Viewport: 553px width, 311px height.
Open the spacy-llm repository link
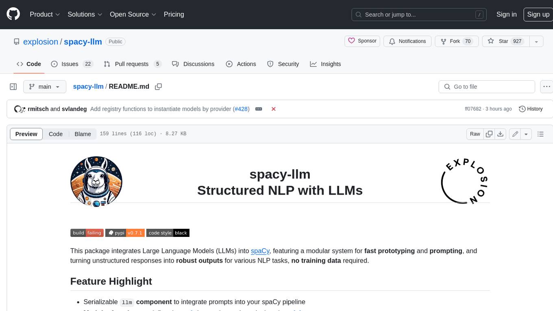point(83,42)
